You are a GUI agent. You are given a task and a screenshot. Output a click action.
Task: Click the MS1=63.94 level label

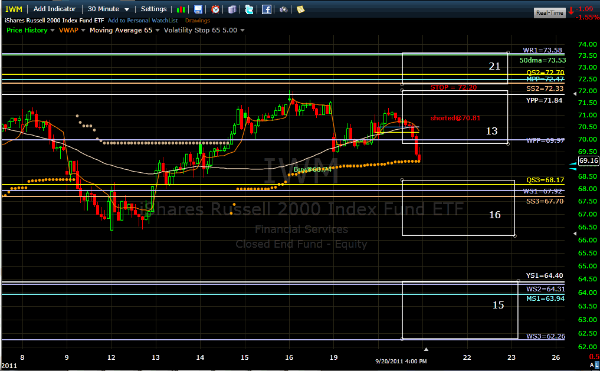click(x=545, y=298)
